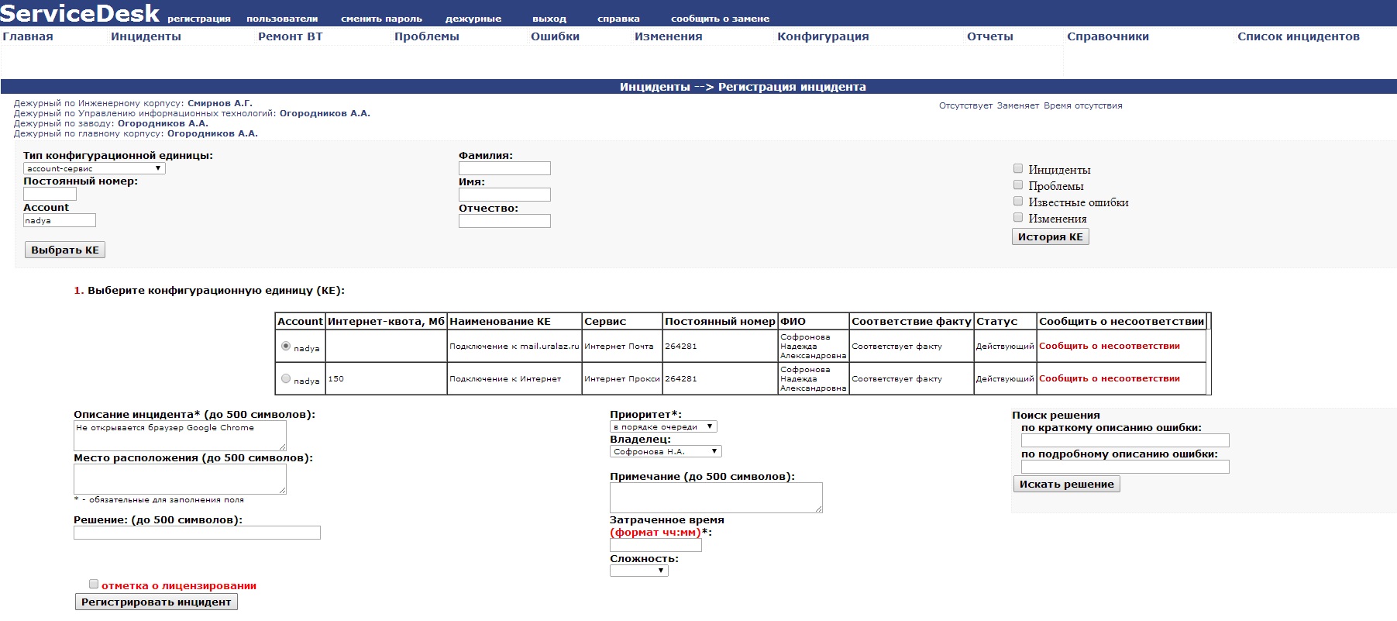The height and width of the screenshot is (621, 1397).
Task: Expand the Сложность dropdown
Action: point(639,571)
